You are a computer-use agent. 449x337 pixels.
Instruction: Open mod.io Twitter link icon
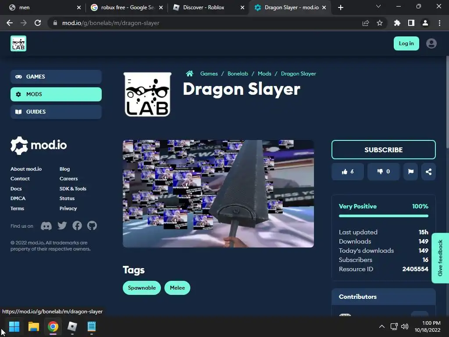[x=62, y=226]
